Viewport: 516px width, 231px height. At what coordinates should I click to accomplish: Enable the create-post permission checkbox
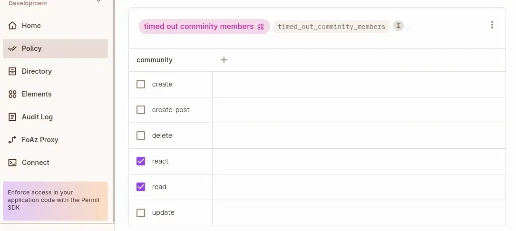141,110
